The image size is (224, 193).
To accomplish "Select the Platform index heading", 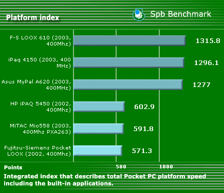I will [x=33, y=17].
